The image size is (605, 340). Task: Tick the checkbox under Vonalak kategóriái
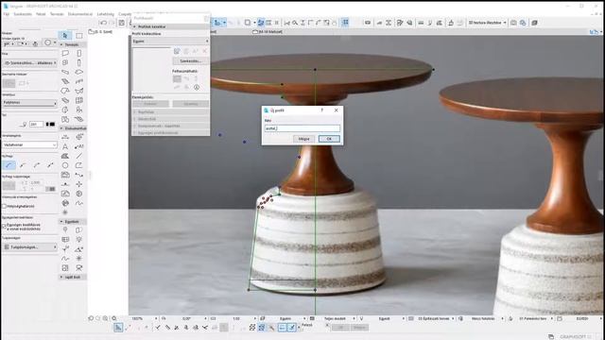pos(4,206)
